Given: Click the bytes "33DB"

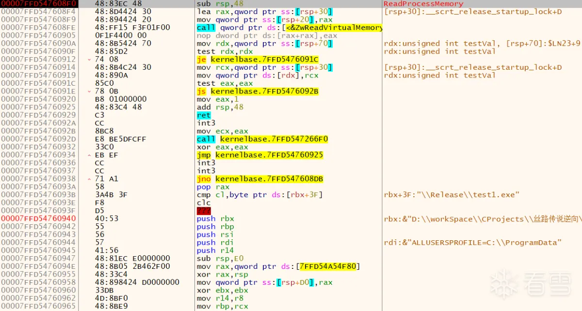Looking at the screenshot, I should click(104, 290).
